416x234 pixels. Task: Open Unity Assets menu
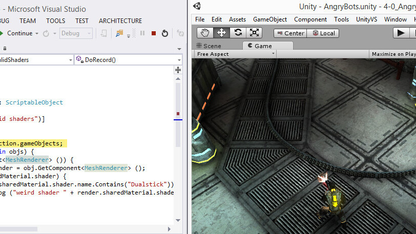coord(237,19)
